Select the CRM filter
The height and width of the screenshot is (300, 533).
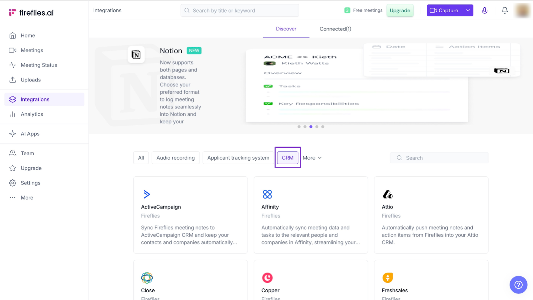(287, 158)
